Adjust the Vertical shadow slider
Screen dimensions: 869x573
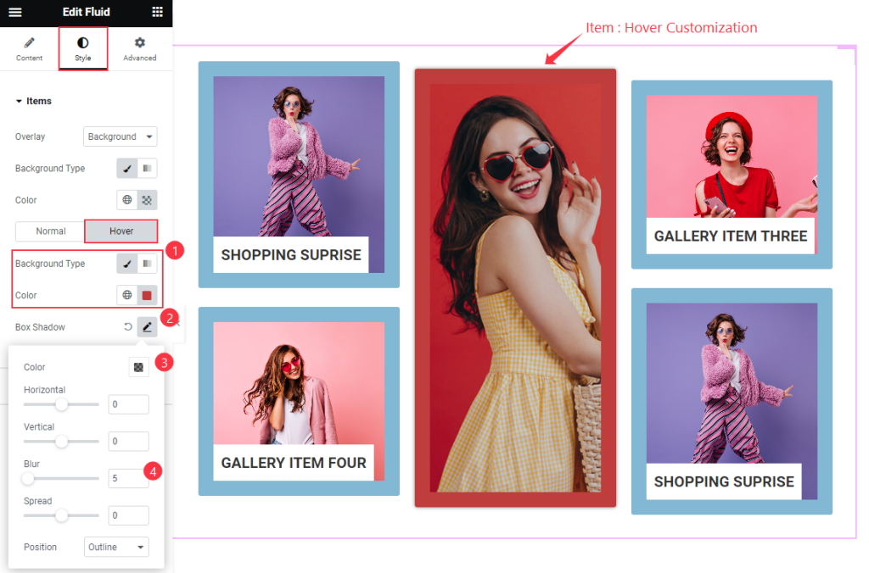(61, 442)
